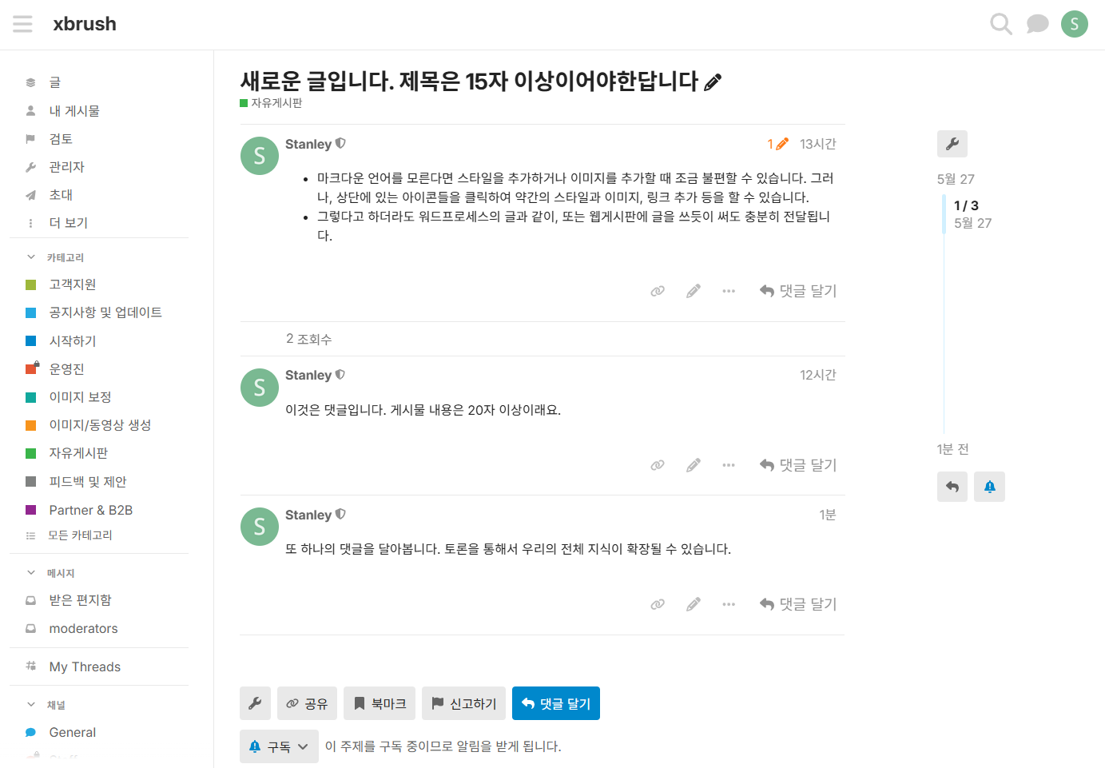Image resolution: width=1105 pixels, height=768 pixels.
Task: Expand the 구독 subscription dropdown
Action: 279,745
